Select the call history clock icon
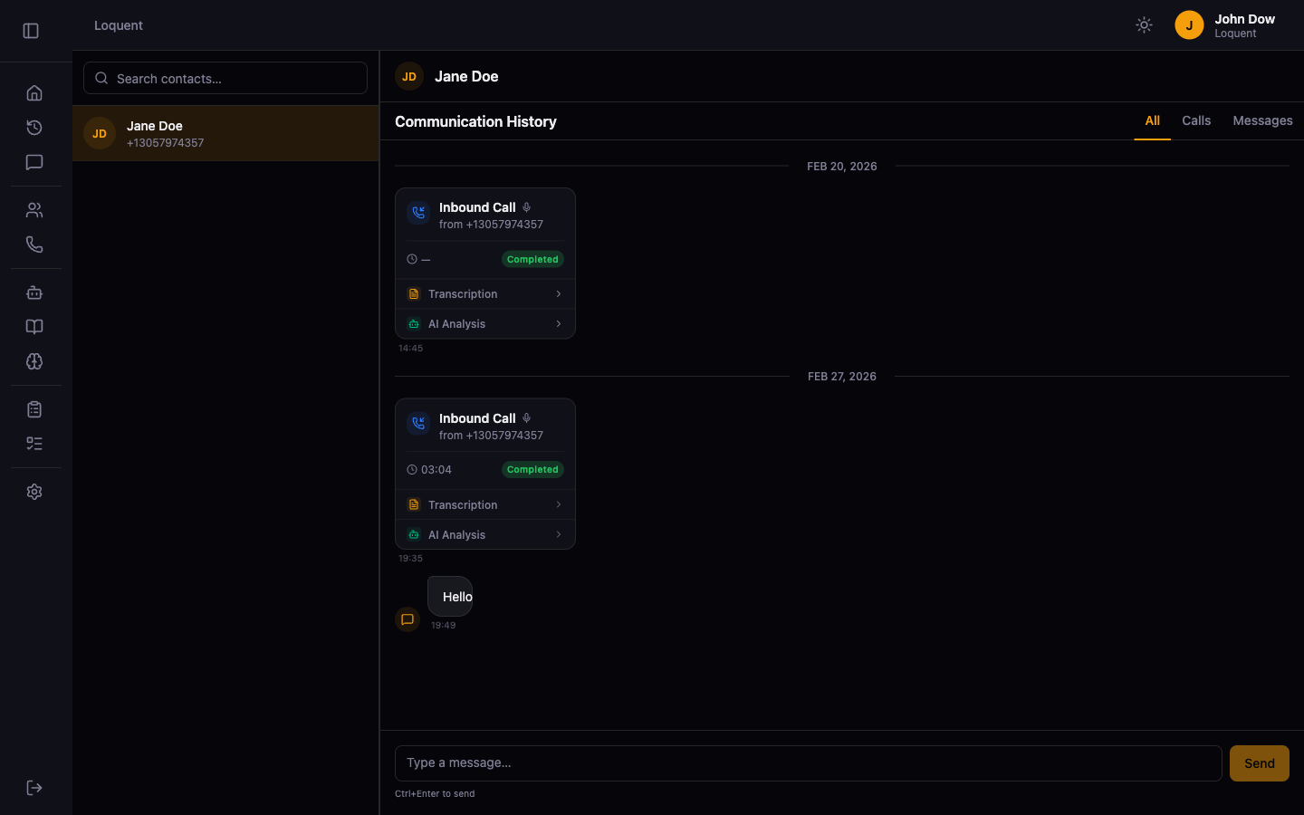 pyautogui.click(x=34, y=128)
